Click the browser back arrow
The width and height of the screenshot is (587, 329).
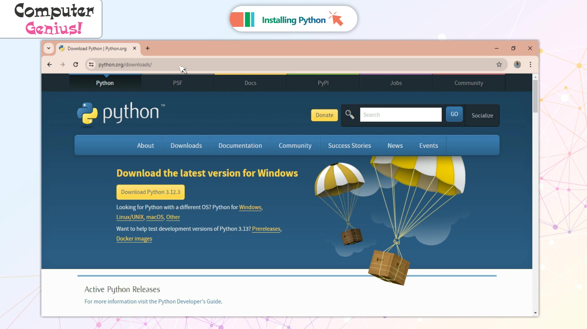point(50,64)
